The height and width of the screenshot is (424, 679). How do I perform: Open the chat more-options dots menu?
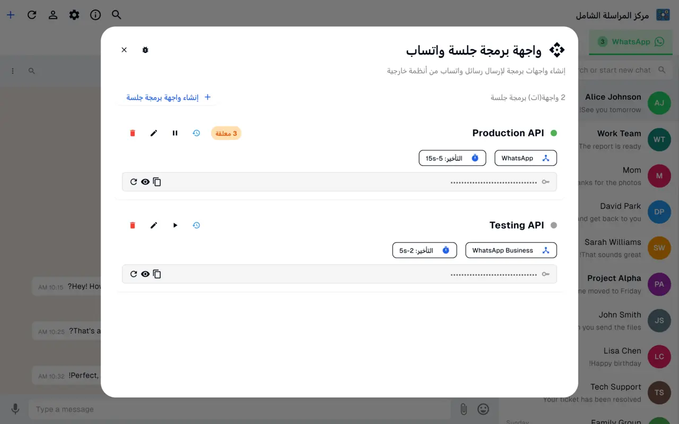13,70
